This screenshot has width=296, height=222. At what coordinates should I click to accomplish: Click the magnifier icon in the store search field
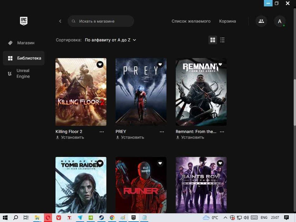pos(73,21)
